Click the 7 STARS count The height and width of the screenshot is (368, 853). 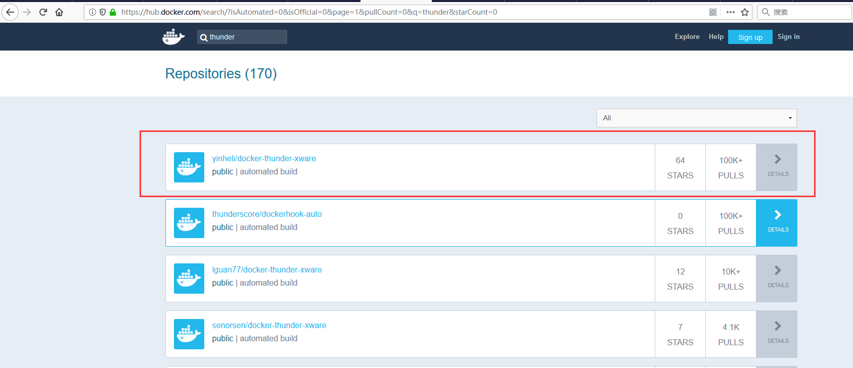tap(680, 334)
